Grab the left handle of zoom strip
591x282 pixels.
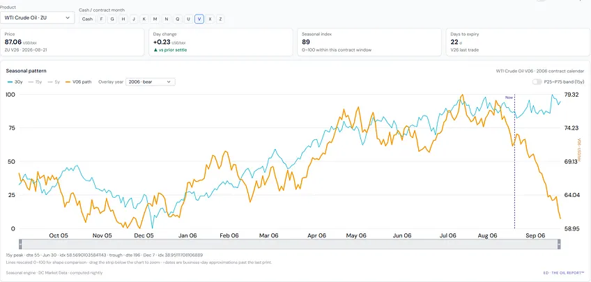coord(20,244)
